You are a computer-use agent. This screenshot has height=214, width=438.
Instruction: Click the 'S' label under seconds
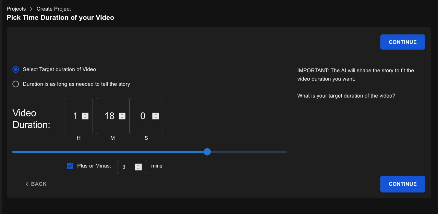pos(146,138)
